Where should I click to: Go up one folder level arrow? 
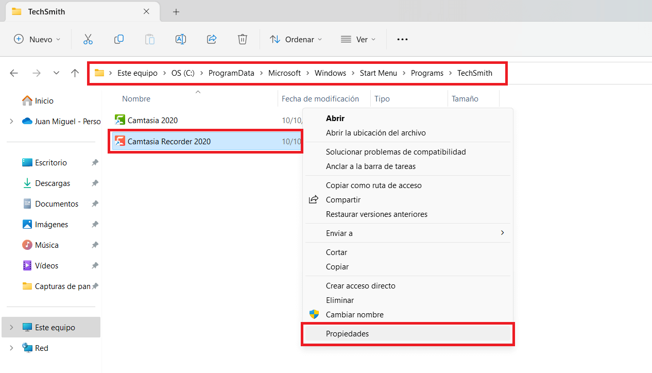75,73
